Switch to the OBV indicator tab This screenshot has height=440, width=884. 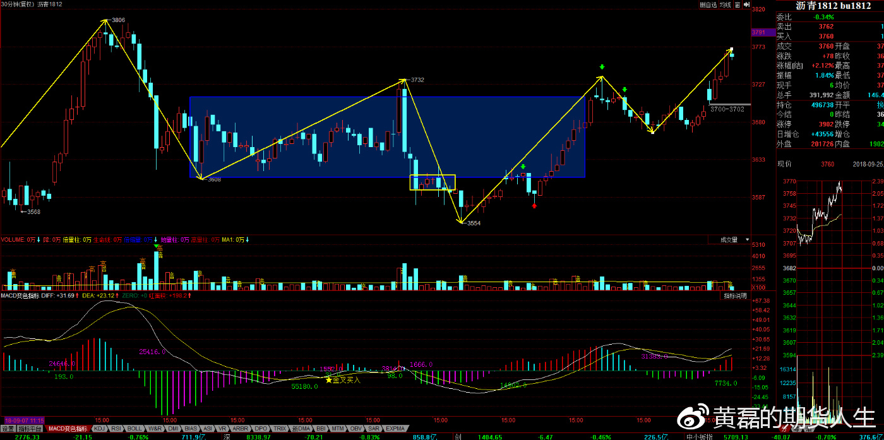(357, 428)
